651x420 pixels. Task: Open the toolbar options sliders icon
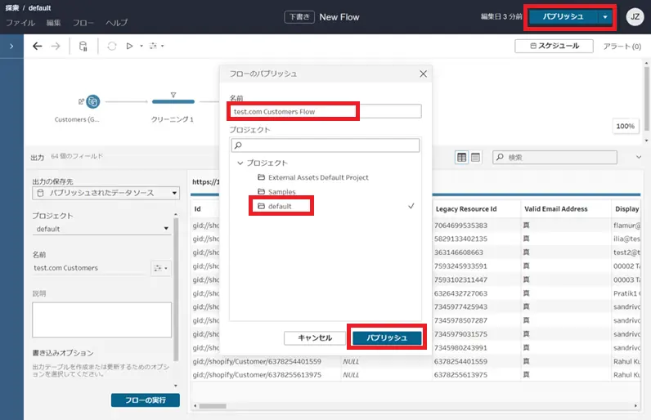click(154, 46)
